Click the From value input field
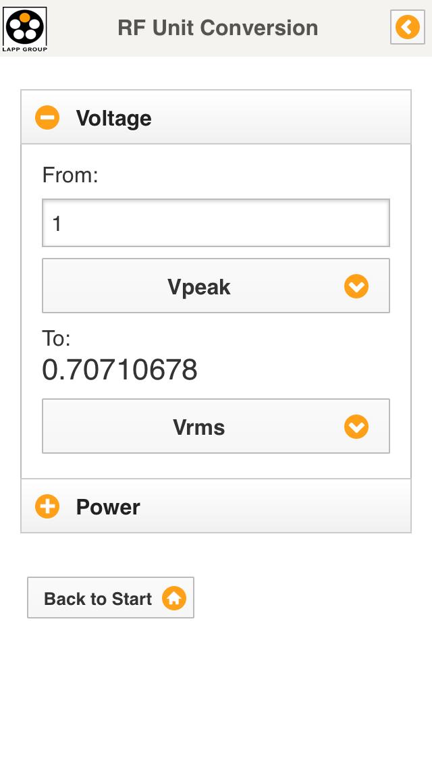The image size is (432, 767). 215,223
